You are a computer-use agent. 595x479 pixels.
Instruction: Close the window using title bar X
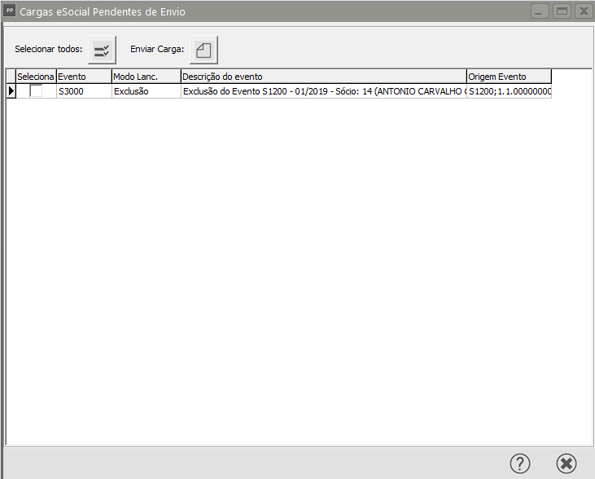pyautogui.click(x=583, y=11)
